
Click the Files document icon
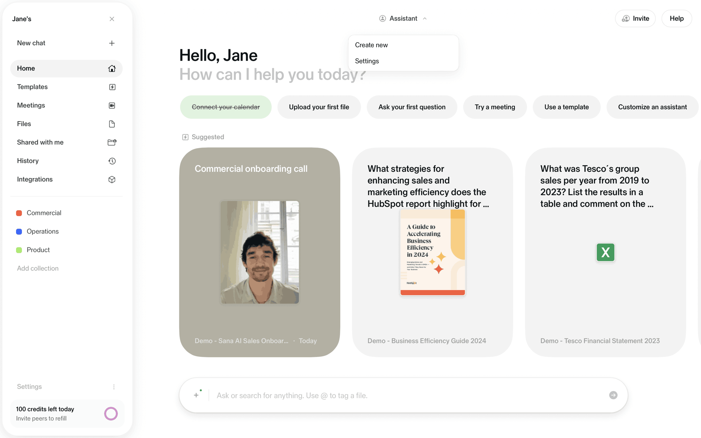112,124
